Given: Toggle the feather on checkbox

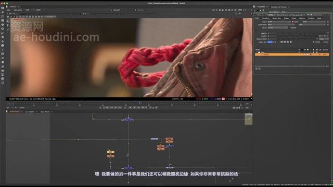Looking at the screenshot, I should (x=325, y=36).
